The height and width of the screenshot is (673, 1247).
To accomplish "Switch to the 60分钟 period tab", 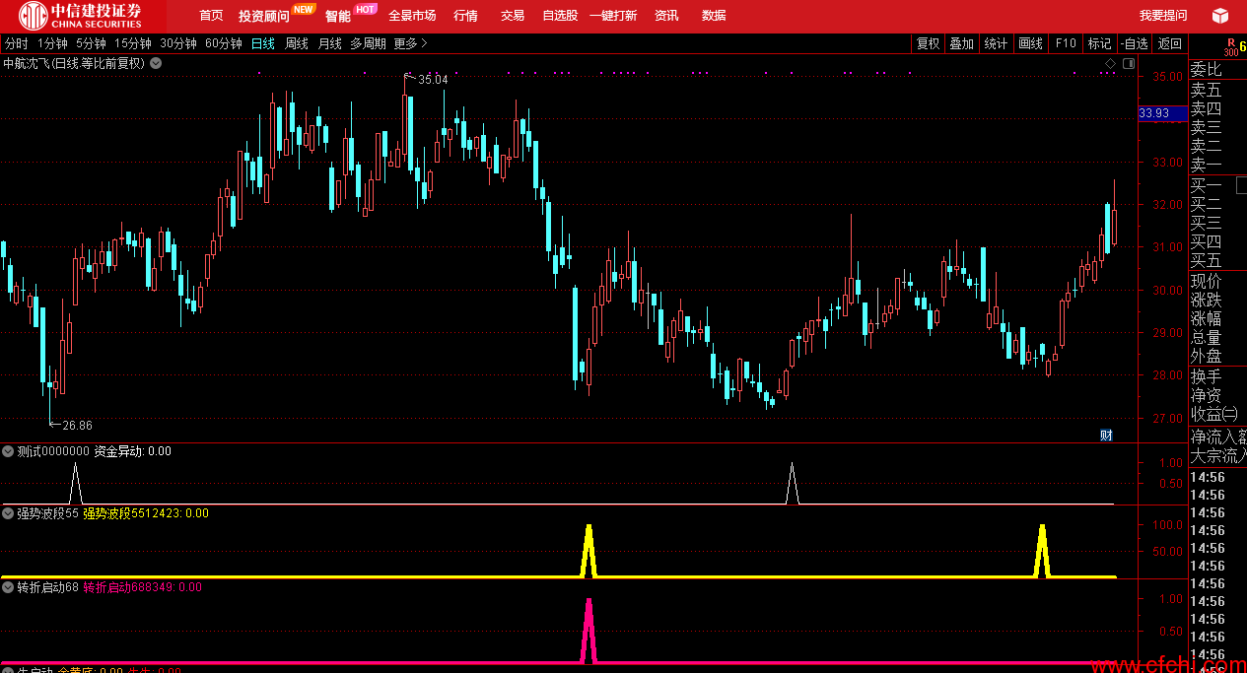I will pyautogui.click(x=224, y=43).
